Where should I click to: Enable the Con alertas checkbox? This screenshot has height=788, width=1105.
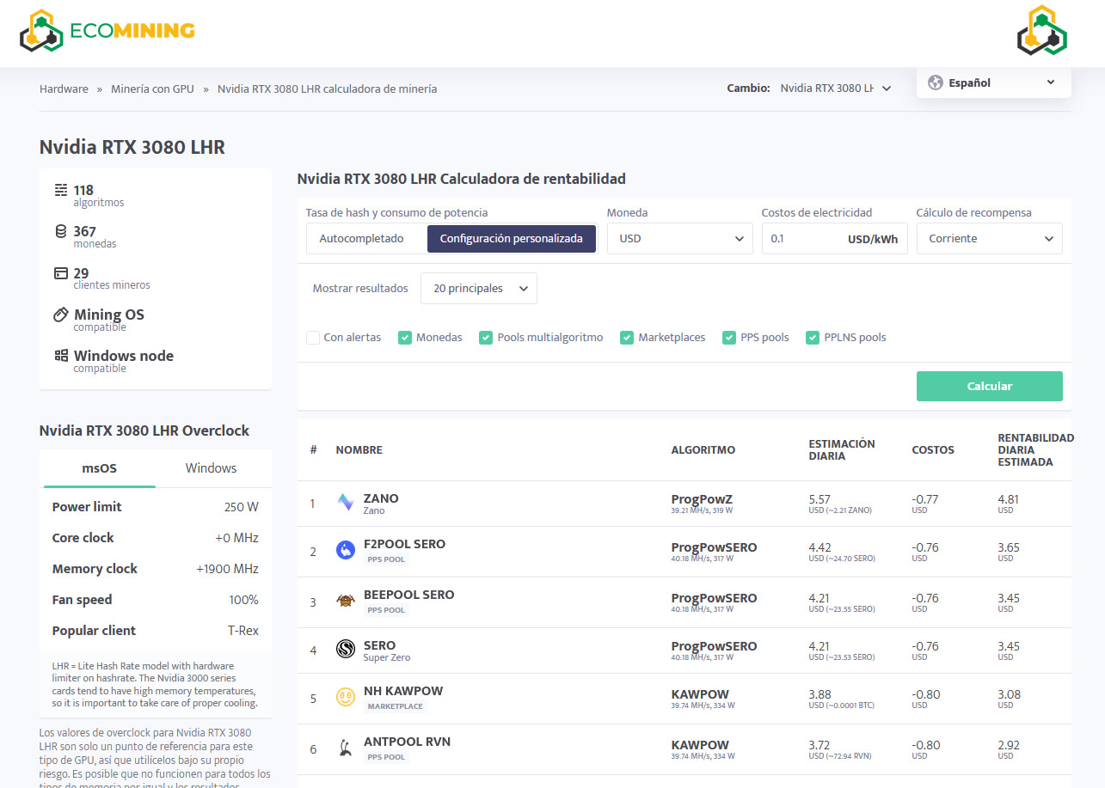(x=313, y=338)
